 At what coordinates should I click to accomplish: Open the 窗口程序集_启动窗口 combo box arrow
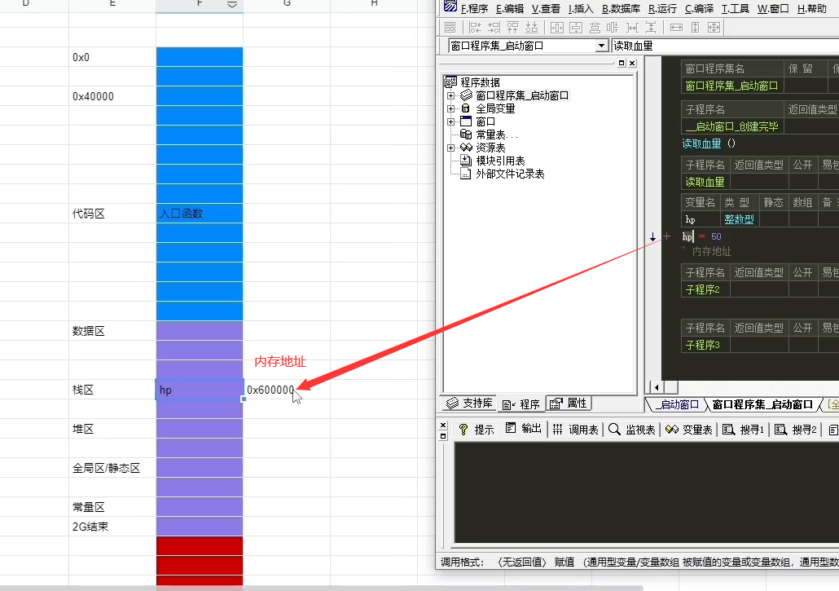click(602, 46)
